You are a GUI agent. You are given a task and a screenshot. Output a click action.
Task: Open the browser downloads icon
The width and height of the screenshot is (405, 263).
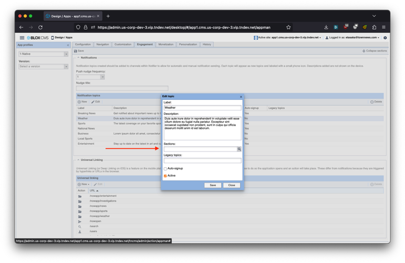(x=326, y=27)
